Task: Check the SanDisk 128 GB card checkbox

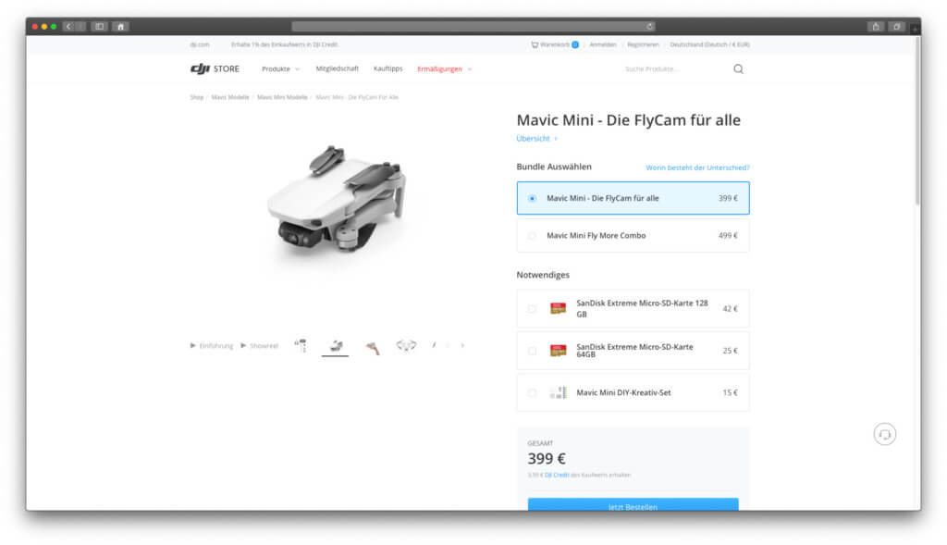Action: pyautogui.click(x=532, y=309)
